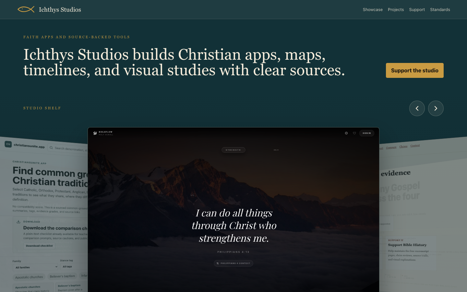Image resolution: width=467 pixels, height=292 pixels.
Task: Click the heart favorite icon in BibleFlow
Action: (x=354, y=133)
